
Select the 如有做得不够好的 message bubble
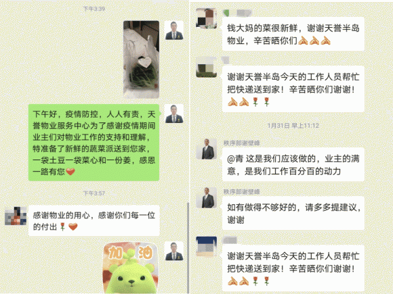pos(293,214)
